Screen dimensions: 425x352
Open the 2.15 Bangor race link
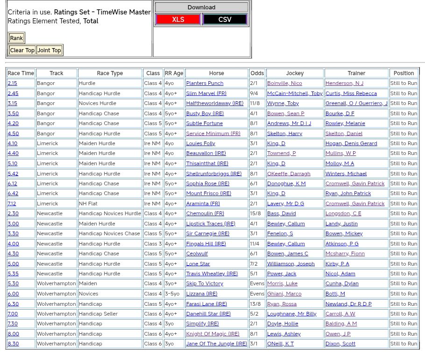point(13,84)
